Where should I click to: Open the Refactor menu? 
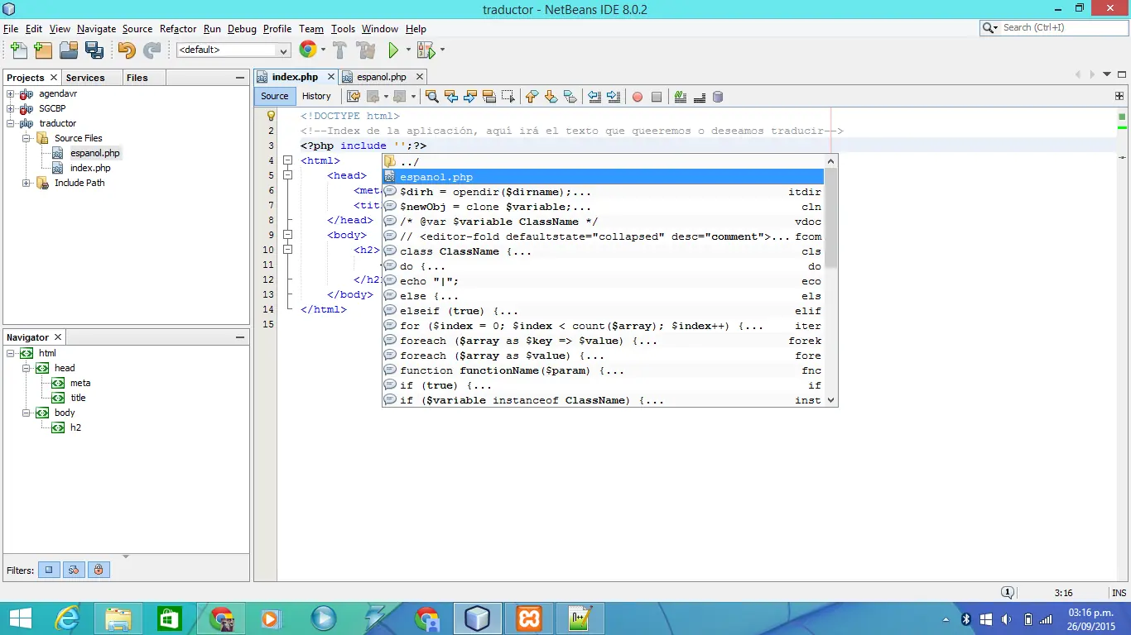click(x=178, y=29)
